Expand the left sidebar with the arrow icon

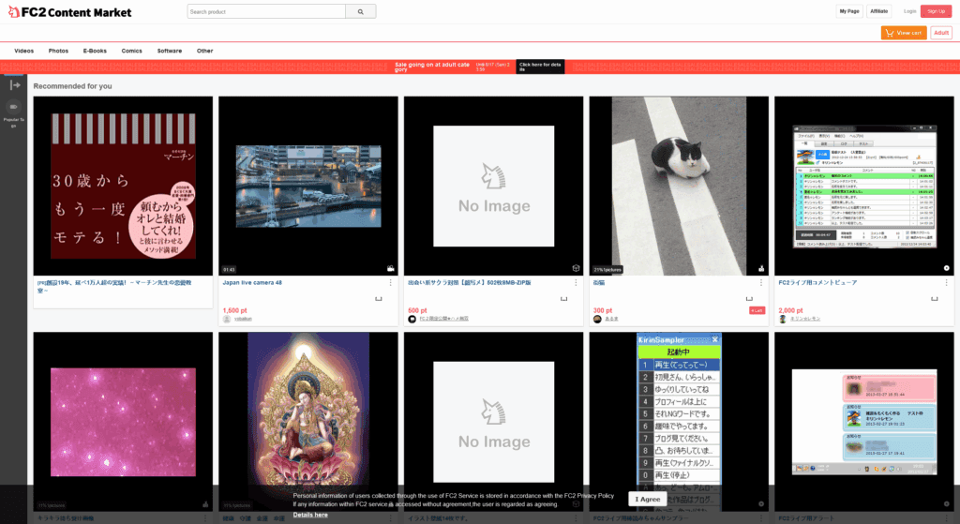15,85
